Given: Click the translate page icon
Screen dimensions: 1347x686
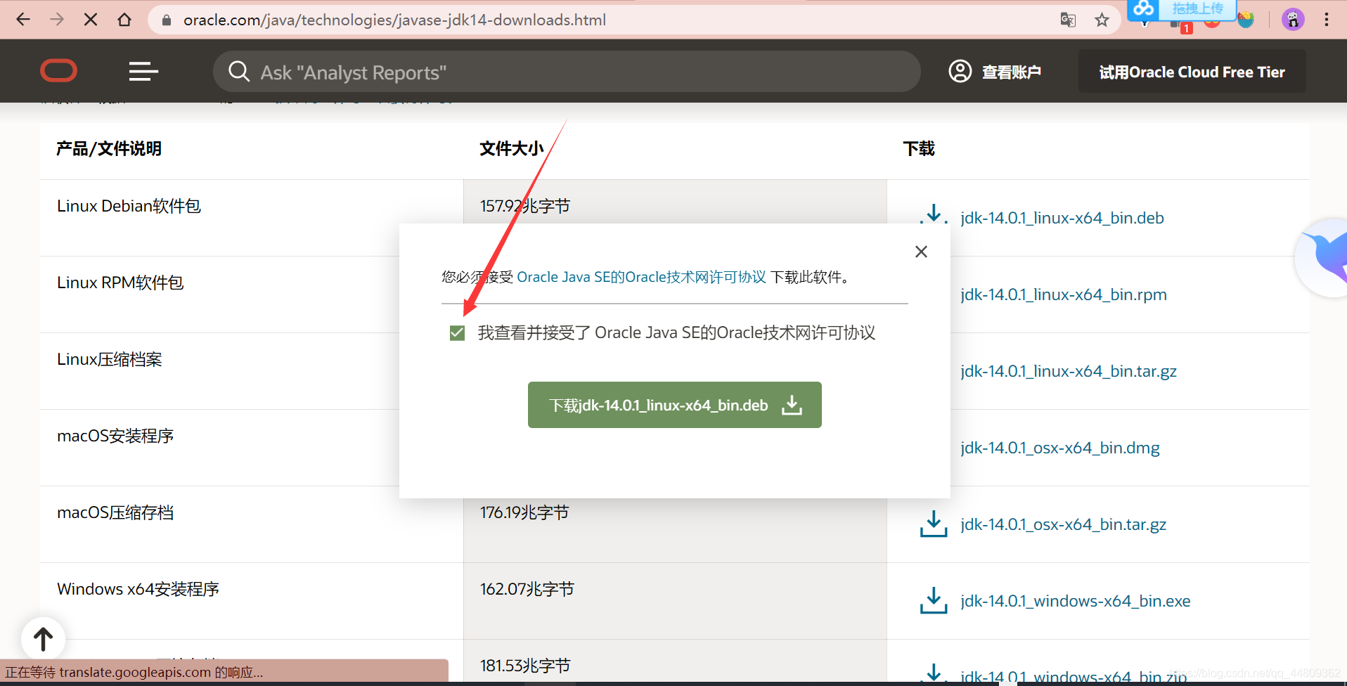Looking at the screenshot, I should (x=1068, y=20).
